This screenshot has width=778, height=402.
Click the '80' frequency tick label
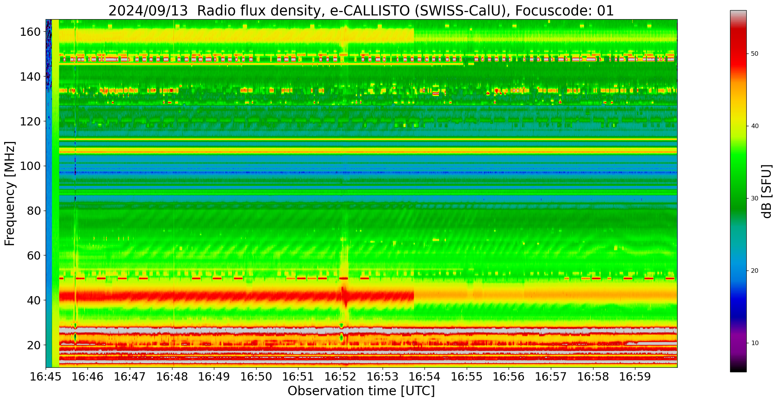tap(34, 211)
